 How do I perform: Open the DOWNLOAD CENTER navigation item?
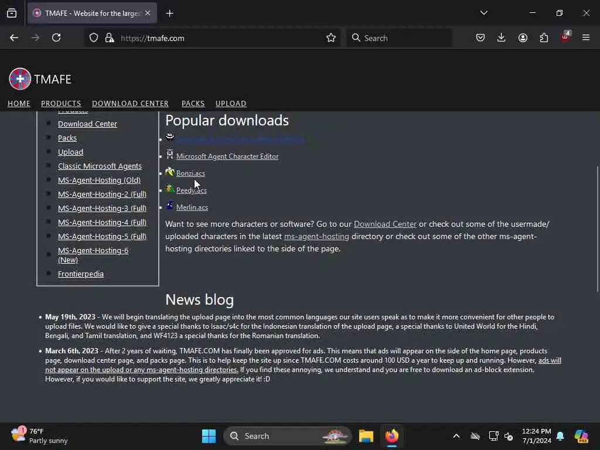[x=130, y=103]
